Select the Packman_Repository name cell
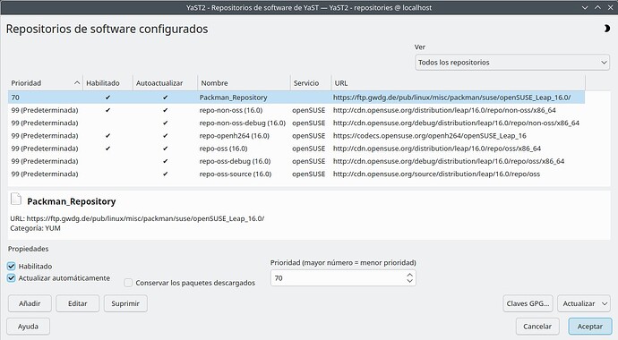Viewport: 618px width, 340px height. click(234, 98)
